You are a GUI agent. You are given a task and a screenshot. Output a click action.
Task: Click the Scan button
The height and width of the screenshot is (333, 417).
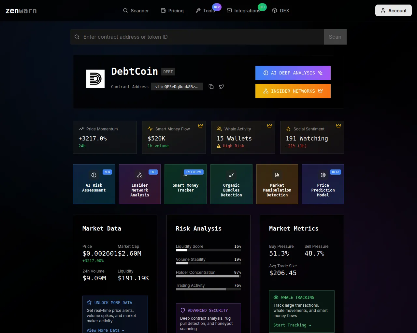[x=335, y=37]
